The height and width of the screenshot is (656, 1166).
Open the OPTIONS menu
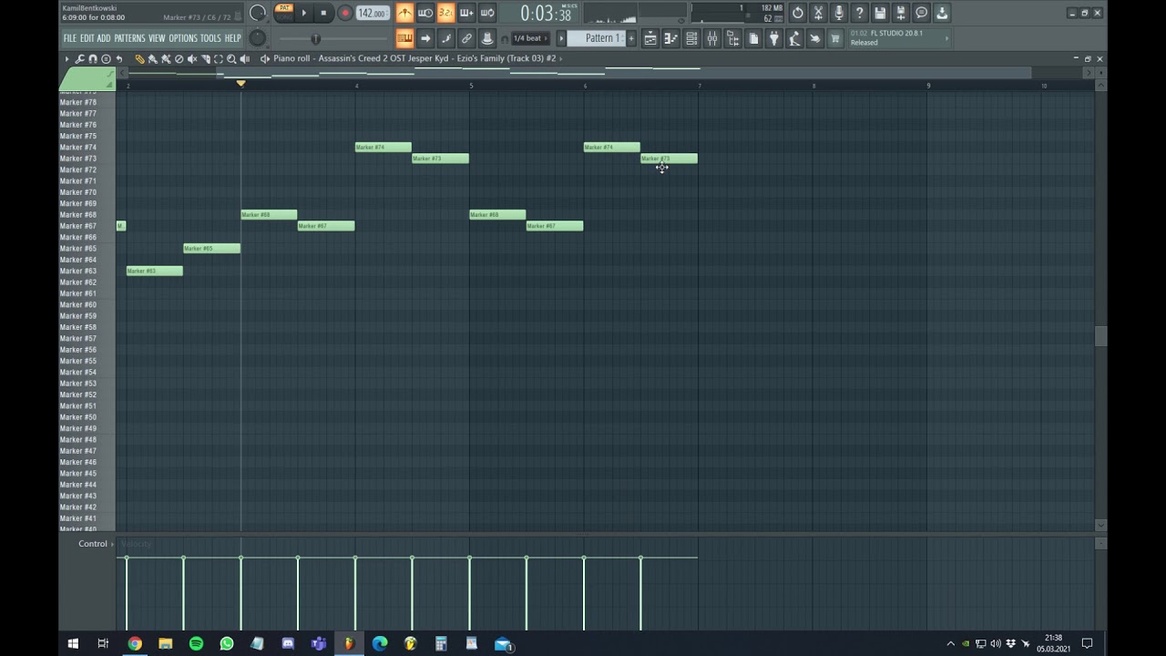[x=183, y=38]
